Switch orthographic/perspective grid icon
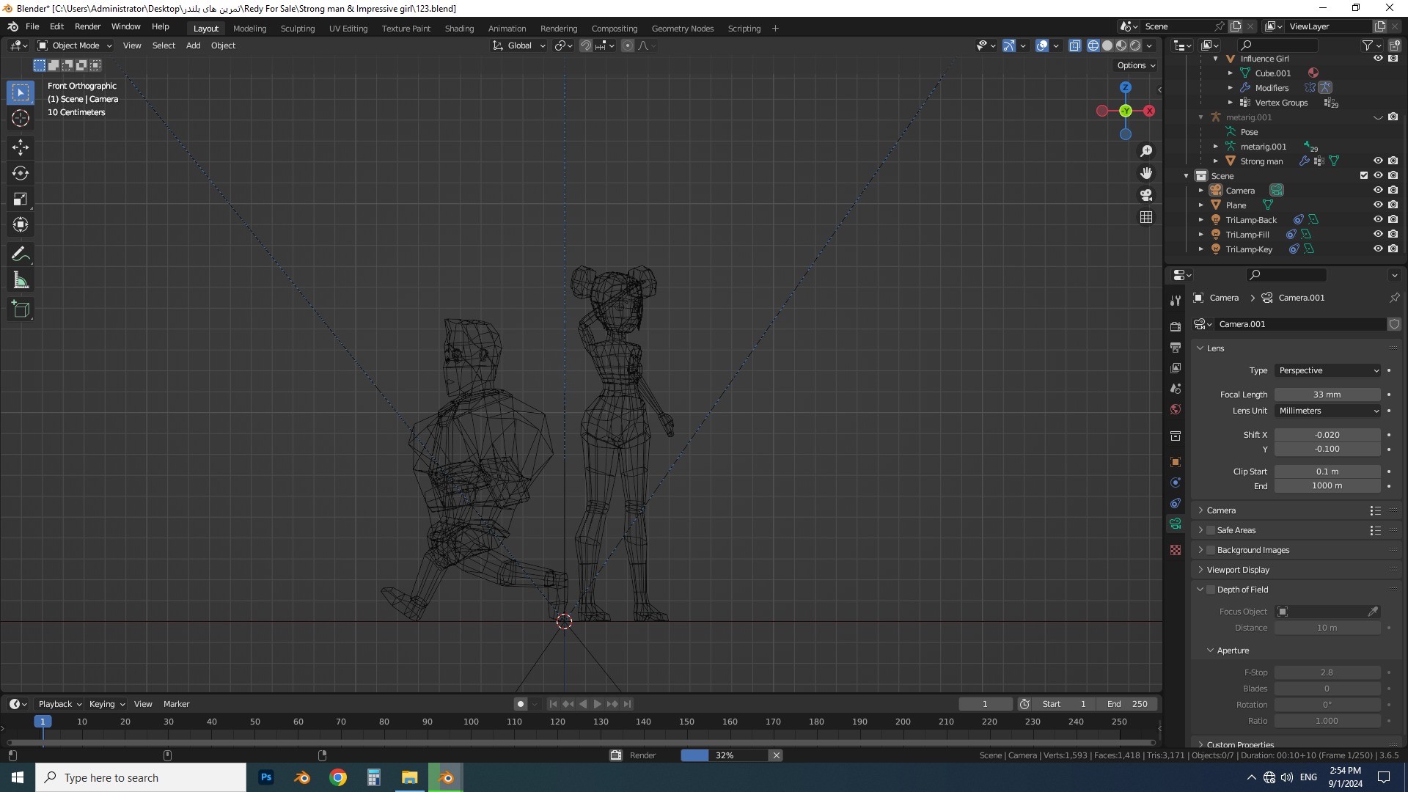This screenshot has width=1408, height=792. (x=1146, y=217)
